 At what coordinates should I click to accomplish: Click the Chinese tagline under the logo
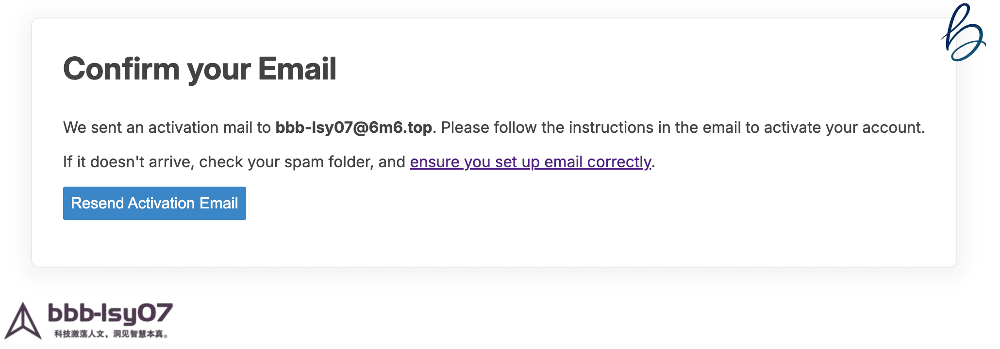coord(111,334)
